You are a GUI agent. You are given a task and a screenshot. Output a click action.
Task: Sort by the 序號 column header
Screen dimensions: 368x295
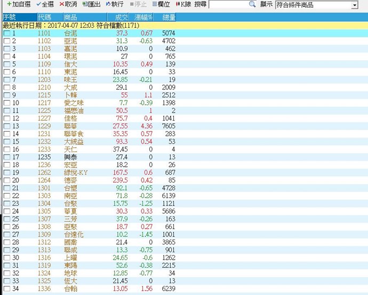[20, 17]
